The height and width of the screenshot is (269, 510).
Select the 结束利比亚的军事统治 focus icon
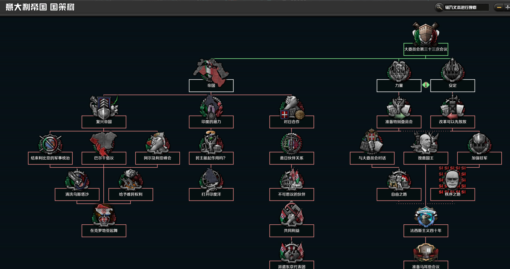50,144
